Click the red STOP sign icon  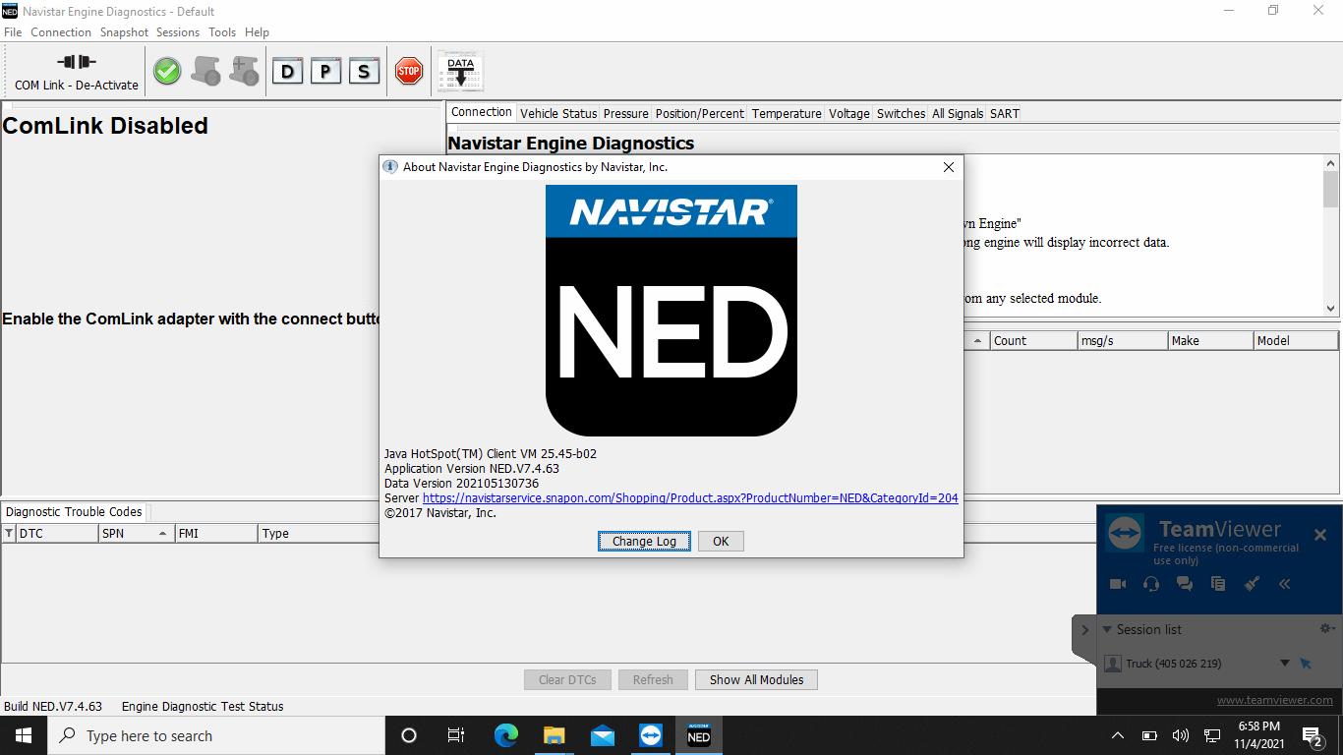click(409, 71)
